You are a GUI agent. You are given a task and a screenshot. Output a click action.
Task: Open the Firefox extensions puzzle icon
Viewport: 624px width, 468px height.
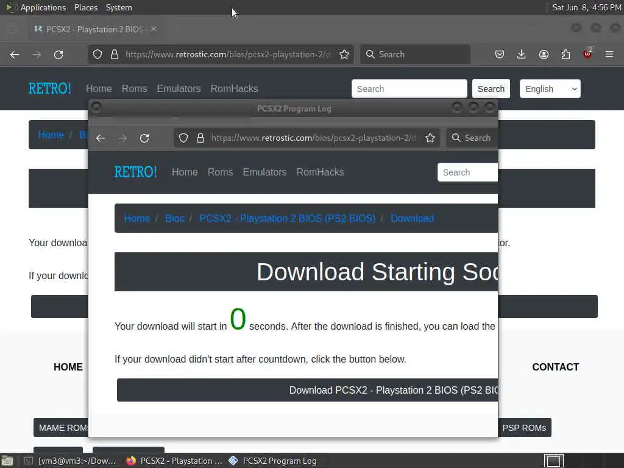point(565,54)
